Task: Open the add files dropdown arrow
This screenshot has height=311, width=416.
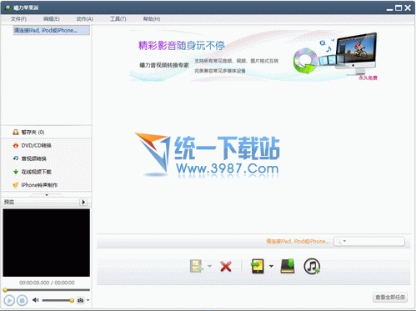Action: pyautogui.click(x=209, y=266)
